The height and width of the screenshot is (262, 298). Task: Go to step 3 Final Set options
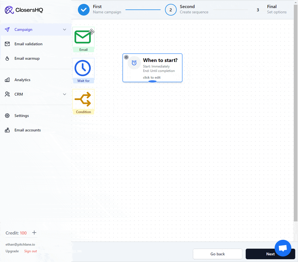258,10
